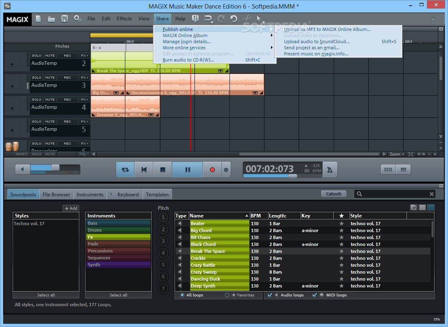Select the scissors cut tool
The width and height of the screenshot is (448, 327).
point(247,19)
